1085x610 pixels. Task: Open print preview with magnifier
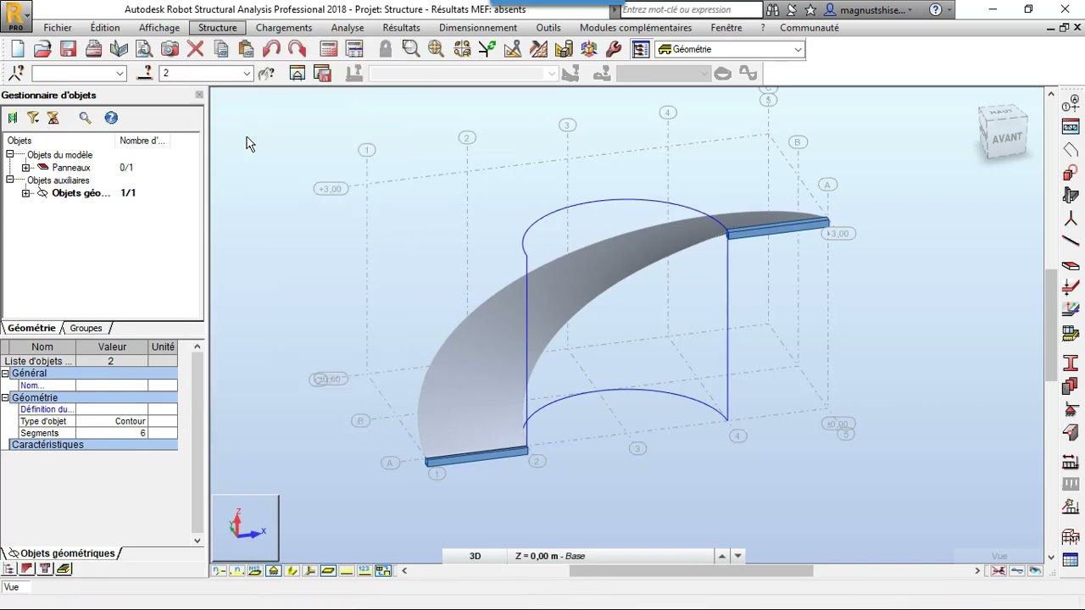tap(144, 49)
